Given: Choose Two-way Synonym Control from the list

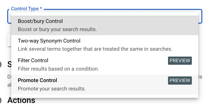Looking at the screenshot, I should click(x=104, y=45).
